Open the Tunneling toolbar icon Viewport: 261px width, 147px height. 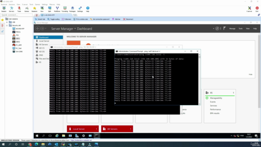(x=65, y=9)
